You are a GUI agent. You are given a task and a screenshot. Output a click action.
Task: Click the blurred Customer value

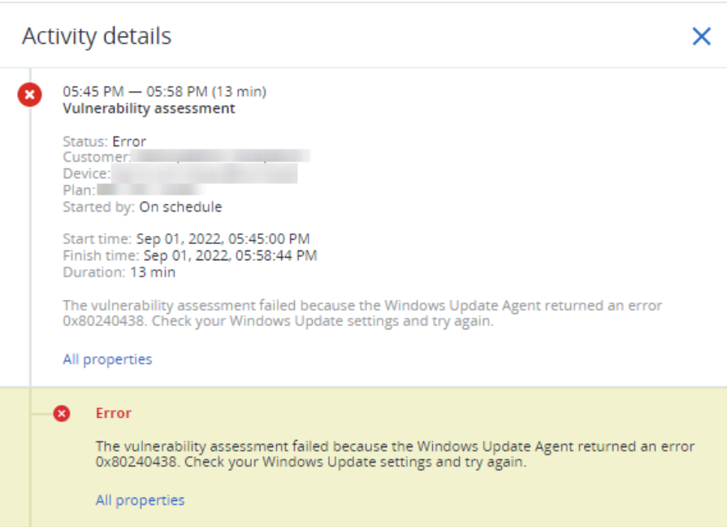point(221,156)
